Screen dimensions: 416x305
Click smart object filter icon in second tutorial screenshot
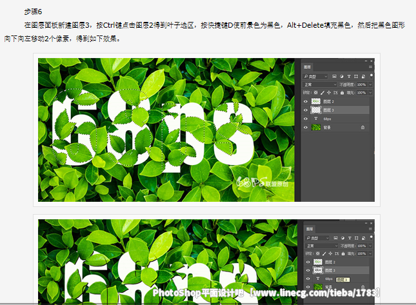[x=364, y=238]
